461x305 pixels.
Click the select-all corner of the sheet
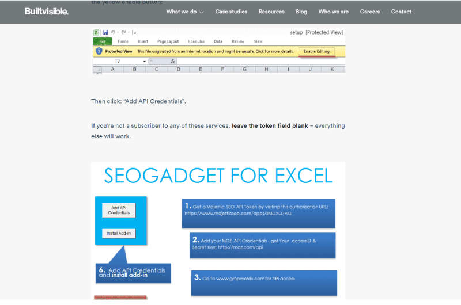point(97,70)
